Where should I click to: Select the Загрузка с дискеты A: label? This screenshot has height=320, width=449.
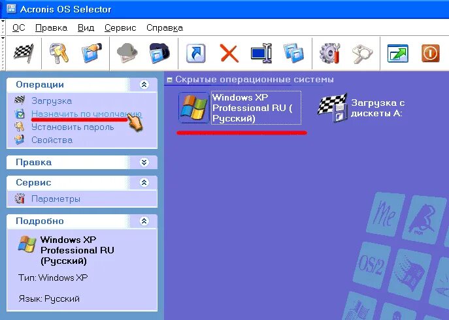coord(378,108)
